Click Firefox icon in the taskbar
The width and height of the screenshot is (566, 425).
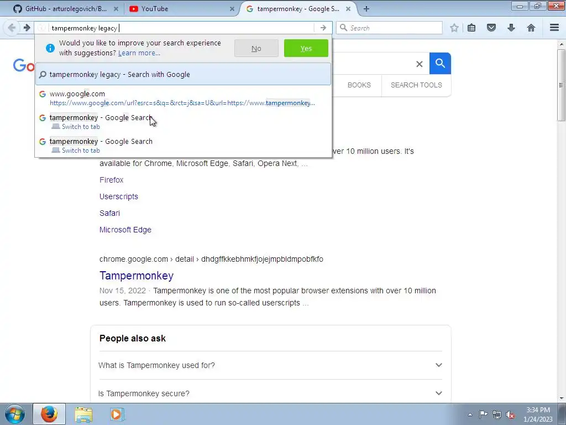point(49,414)
